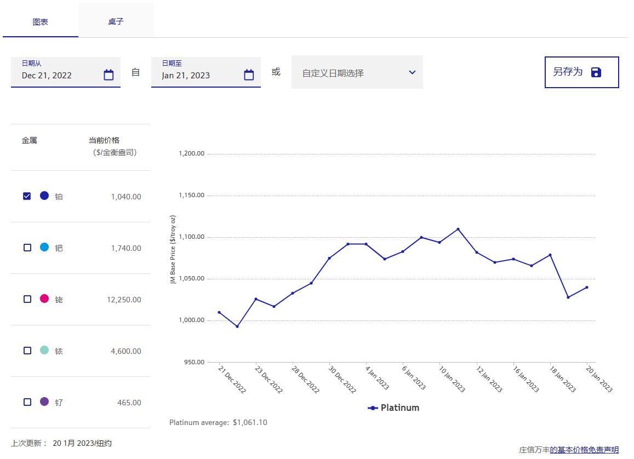Image resolution: width=634 pixels, height=459 pixels.
Task: Open the 桌子 tab
Action: pos(116,21)
